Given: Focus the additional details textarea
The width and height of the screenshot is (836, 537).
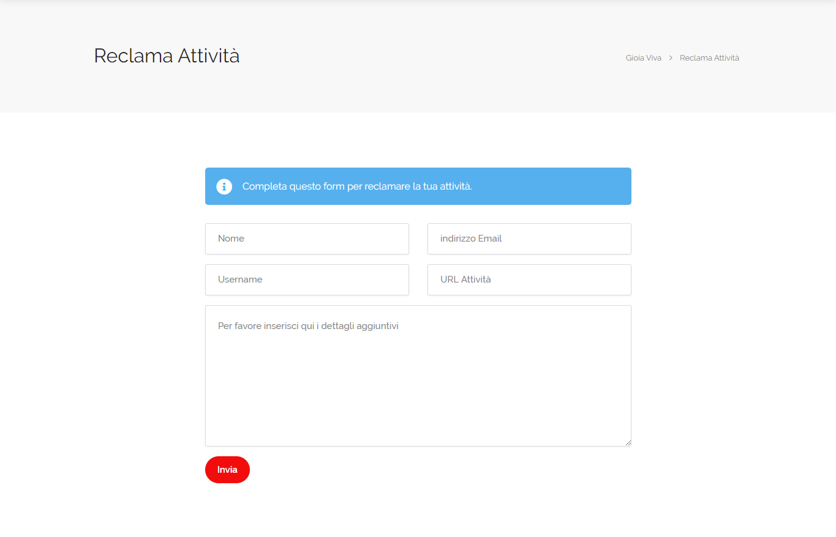Looking at the screenshot, I should 418,376.
